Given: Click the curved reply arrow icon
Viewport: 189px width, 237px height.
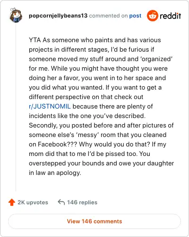Looking at the screenshot, I should 61,202.
